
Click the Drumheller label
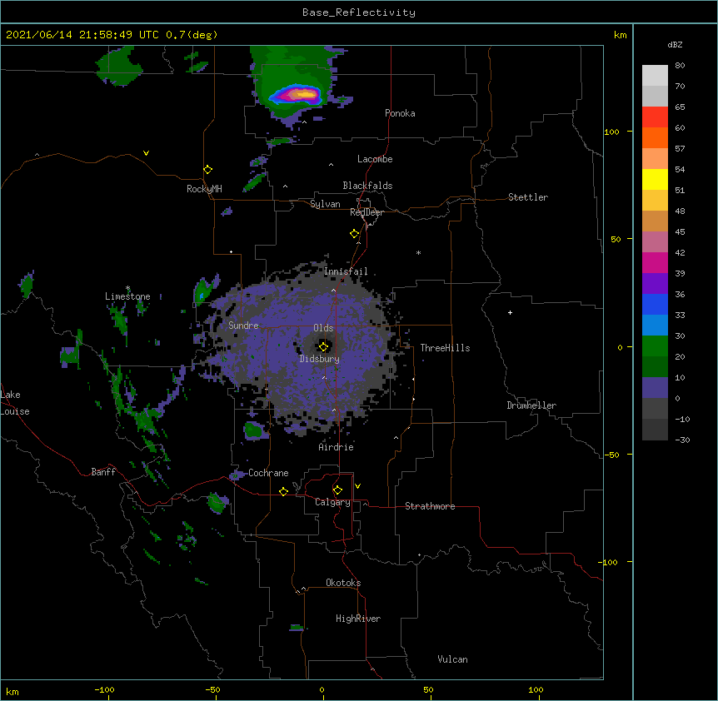(531, 405)
